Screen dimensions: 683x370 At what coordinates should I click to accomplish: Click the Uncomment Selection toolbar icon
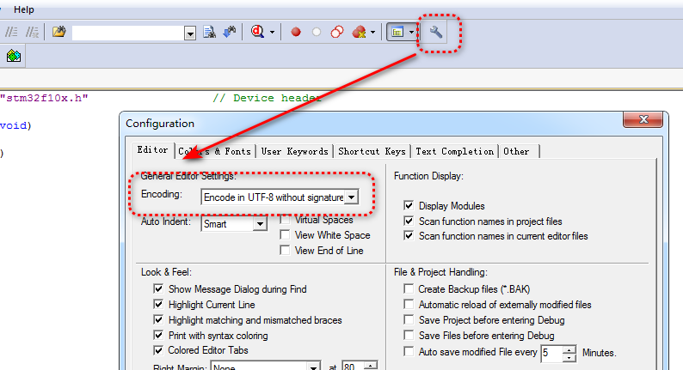pos(32,32)
